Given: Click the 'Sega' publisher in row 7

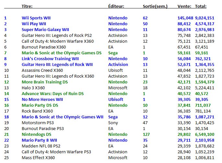Looking at the screenshot, I should point(113,53).
